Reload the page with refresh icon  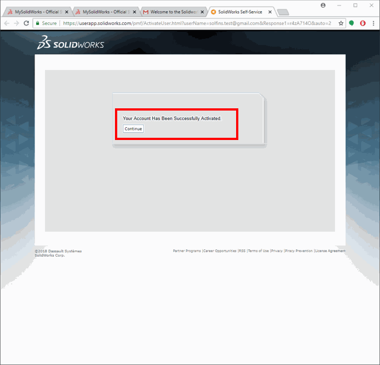click(27, 23)
